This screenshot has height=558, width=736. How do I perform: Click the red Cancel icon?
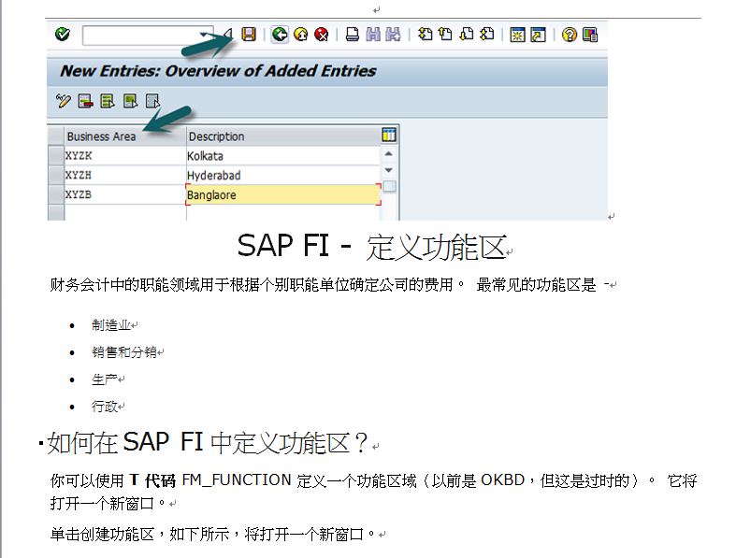(321, 35)
